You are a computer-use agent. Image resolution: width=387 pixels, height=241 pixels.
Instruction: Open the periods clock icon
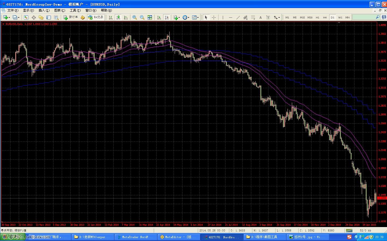point(185,17)
